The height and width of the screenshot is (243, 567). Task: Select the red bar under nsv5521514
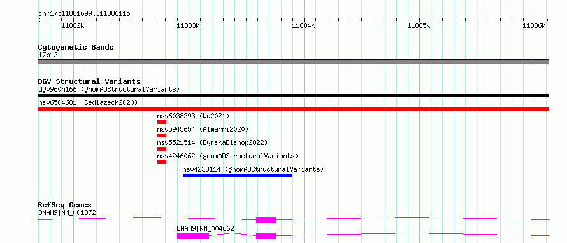click(x=162, y=149)
